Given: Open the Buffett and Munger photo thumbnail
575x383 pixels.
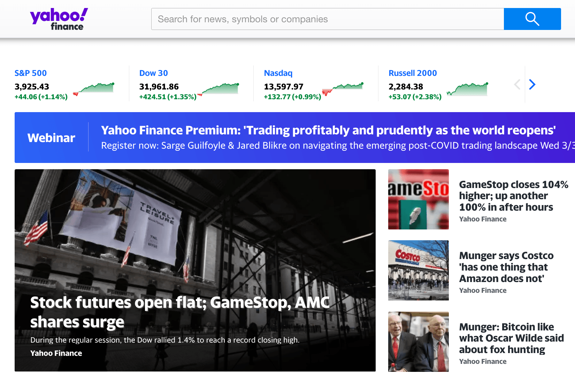Looking at the screenshot, I should point(419,342).
